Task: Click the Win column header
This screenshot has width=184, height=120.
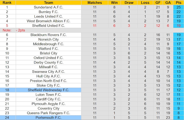Action: (114, 3)
